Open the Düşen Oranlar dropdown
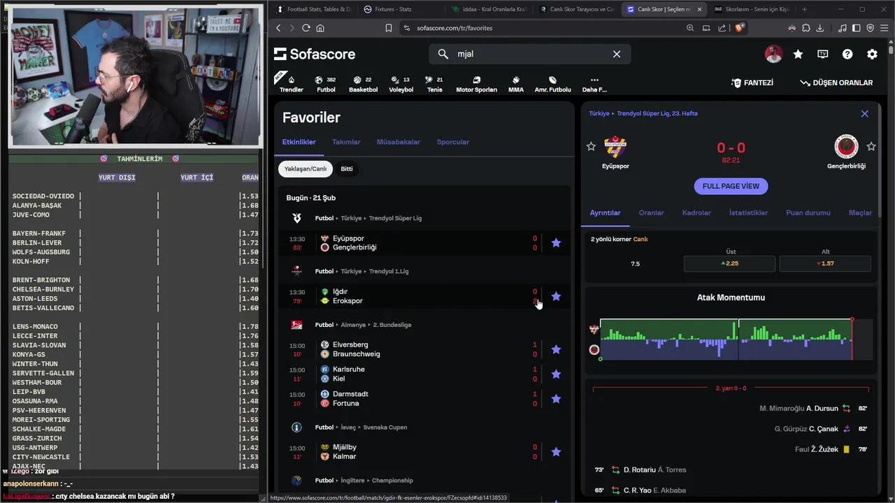 pyautogui.click(x=836, y=82)
